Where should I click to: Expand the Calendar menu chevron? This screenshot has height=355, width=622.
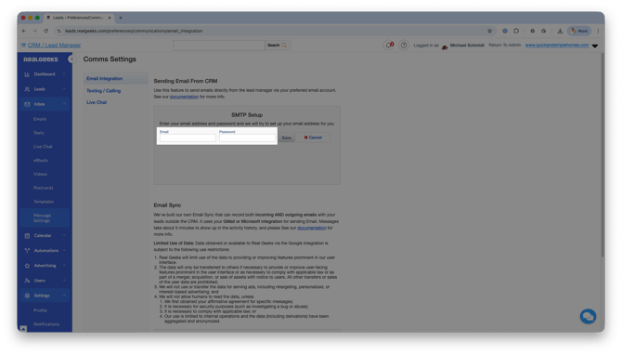tap(64, 236)
